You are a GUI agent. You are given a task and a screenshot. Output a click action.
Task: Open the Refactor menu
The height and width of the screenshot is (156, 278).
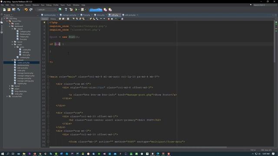point(36,5)
